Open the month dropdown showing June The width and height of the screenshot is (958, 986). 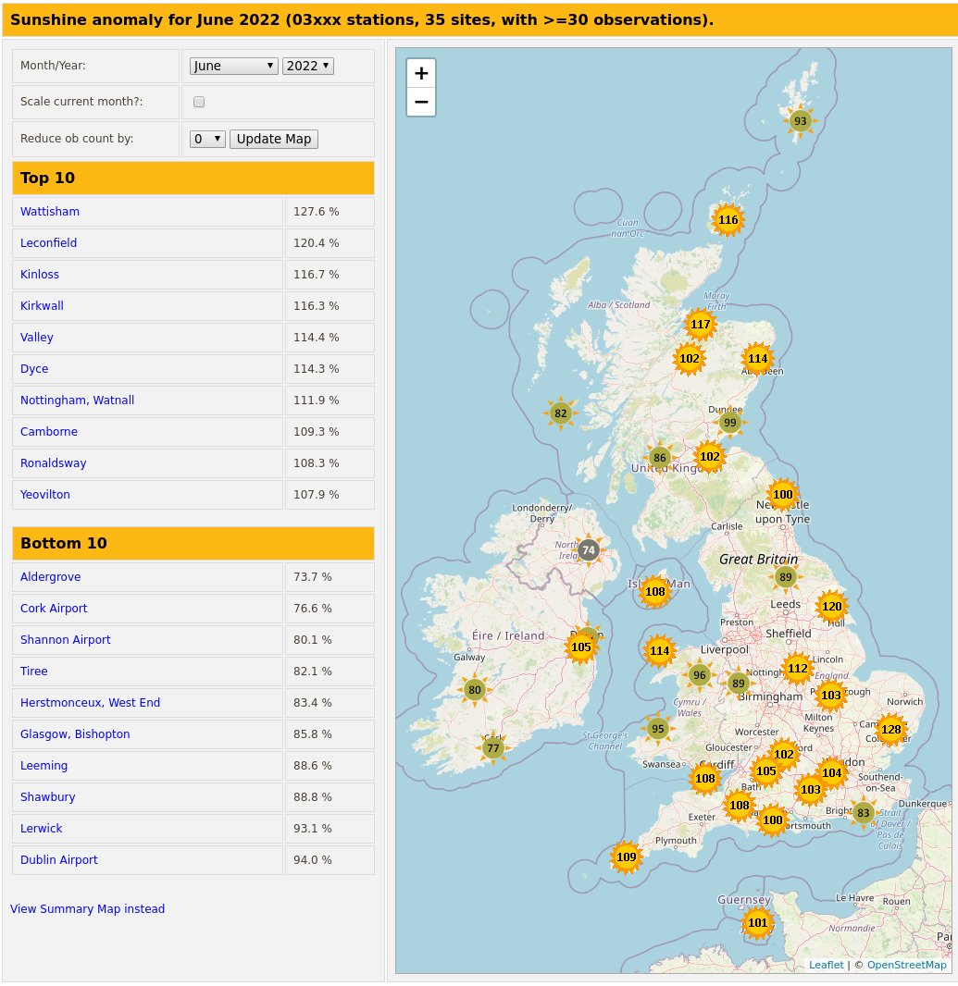pos(233,66)
